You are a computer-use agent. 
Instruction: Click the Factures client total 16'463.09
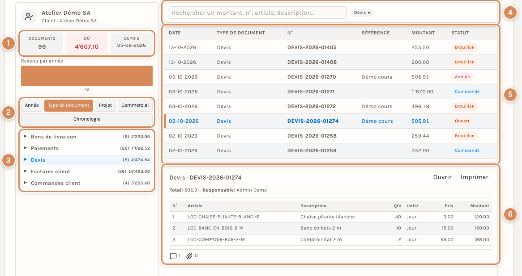(x=139, y=171)
